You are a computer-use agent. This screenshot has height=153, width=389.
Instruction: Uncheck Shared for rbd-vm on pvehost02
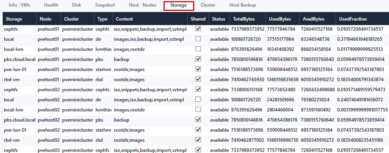pyautogui.click(x=198, y=140)
